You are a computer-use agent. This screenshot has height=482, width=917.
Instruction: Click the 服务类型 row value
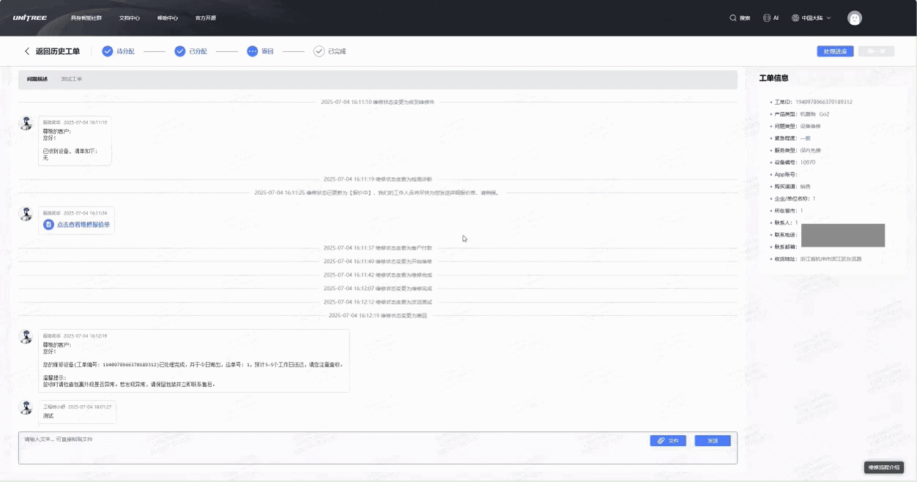[810, 150]
